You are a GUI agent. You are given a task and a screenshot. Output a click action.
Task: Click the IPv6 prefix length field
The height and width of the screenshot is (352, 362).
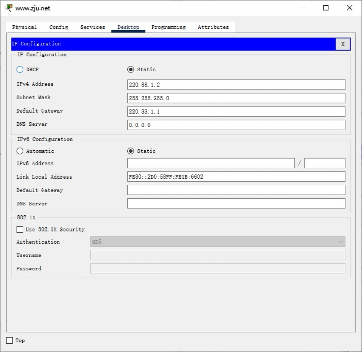[324, 163]
